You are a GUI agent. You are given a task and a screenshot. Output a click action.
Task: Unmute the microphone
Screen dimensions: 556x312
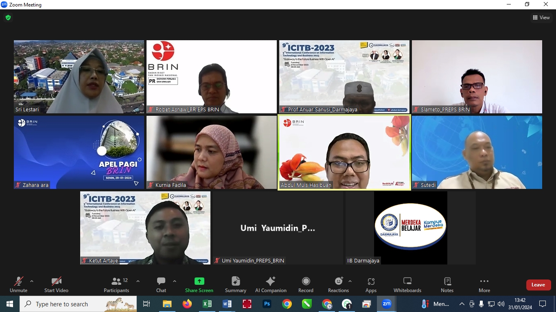pyautogui.click(x=18, y=284)
